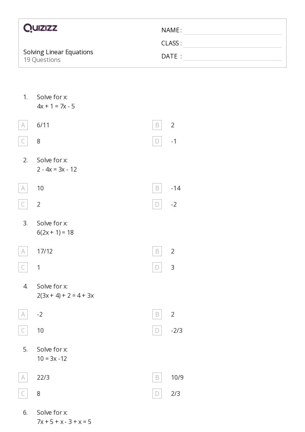305x432 pixels.
Task: Check box A (-2) on question 4
Action: coord(23,314)
